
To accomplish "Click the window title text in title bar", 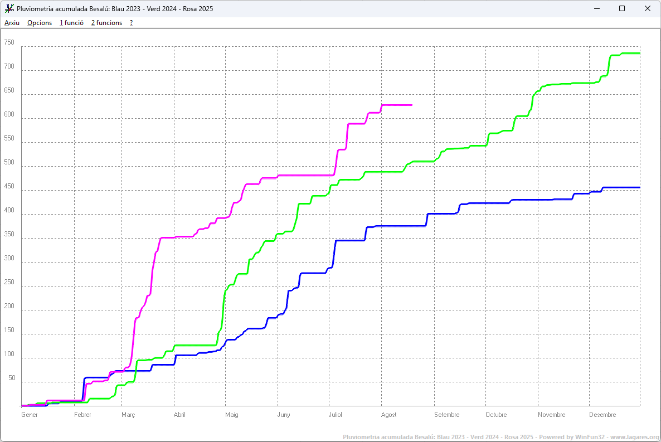I will pyautogui.click(x=115, y=8).
